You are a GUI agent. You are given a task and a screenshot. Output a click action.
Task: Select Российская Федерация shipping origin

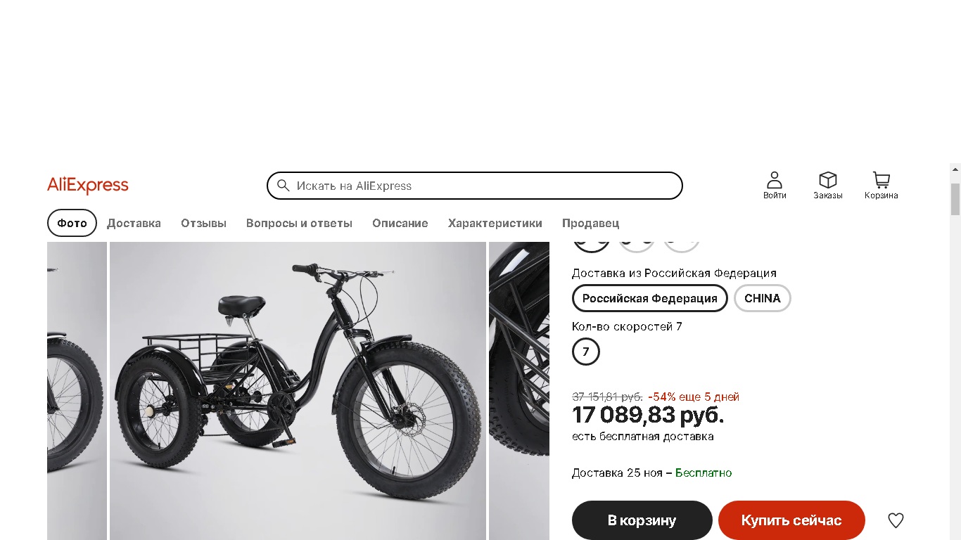click(650, 298)
